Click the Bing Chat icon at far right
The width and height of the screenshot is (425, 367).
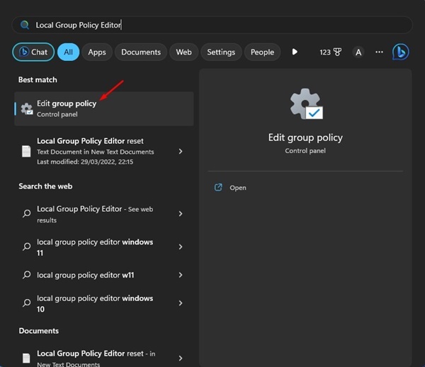click(401, 52)
